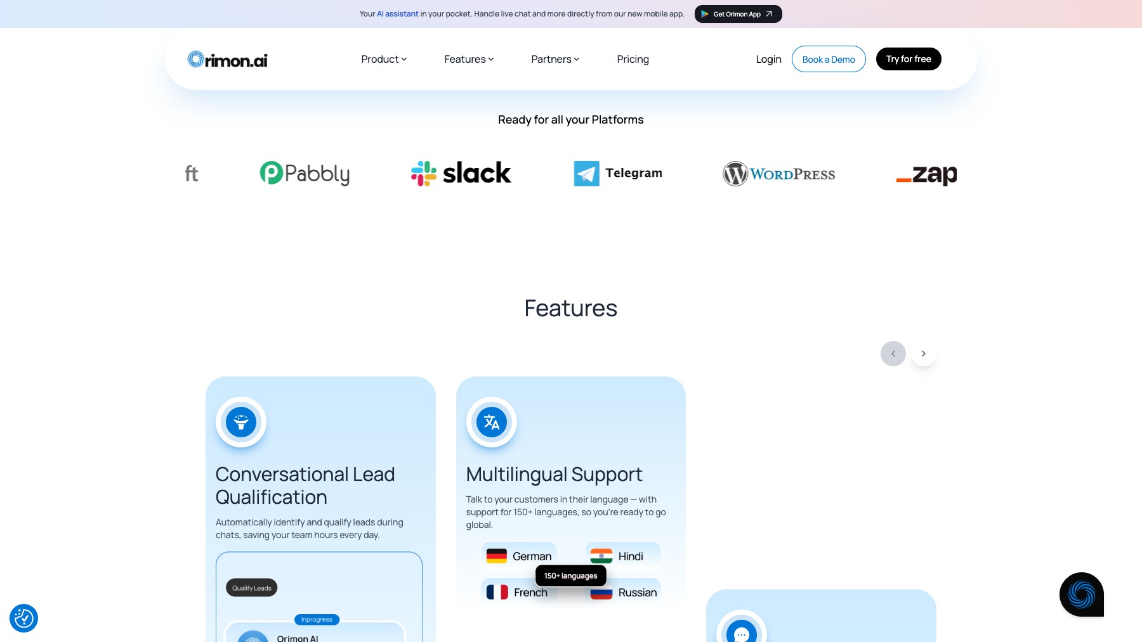Click the Telegram platform logo
Screen dimensions: 1142x642
(x=618, y=173)
